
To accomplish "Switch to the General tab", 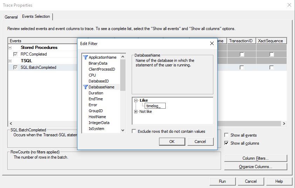I will pyautogui.click(x=11, y=17).
